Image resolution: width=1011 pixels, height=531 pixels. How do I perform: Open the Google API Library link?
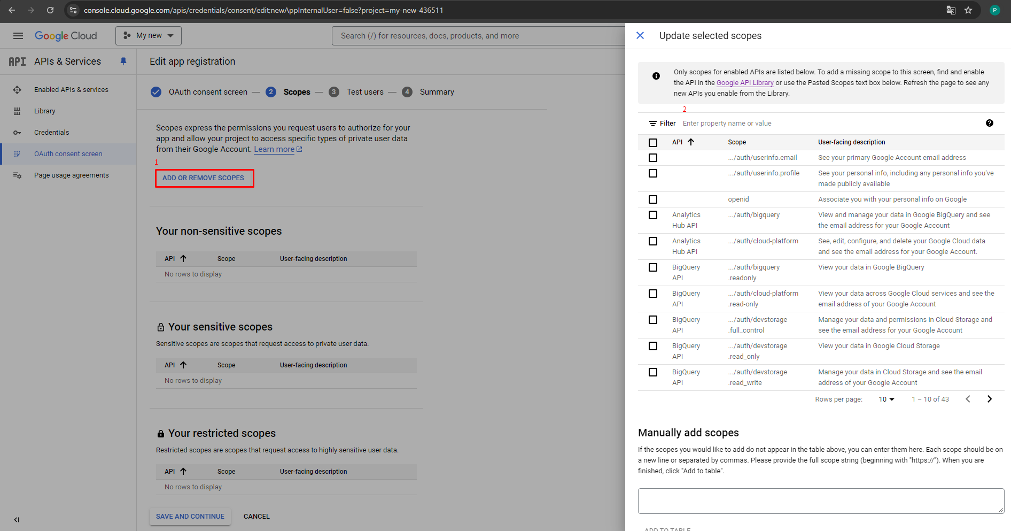[x=745, y=83]
